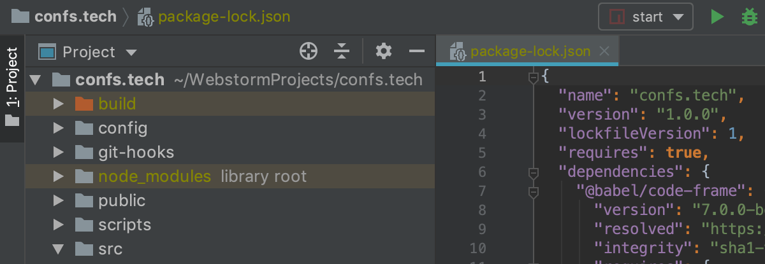
Task: Fold the dependencies block at line 6
Action: [534, 172]
